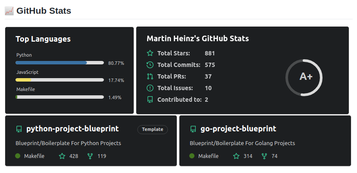
Task: Click the Template badge
Action: coord(153,129)
